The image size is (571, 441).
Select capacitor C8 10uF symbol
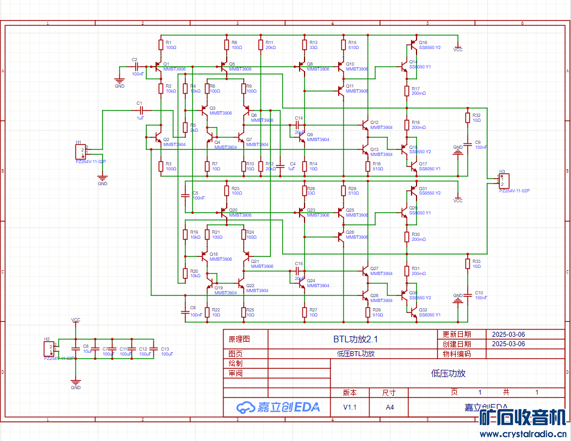click(76, 348)
